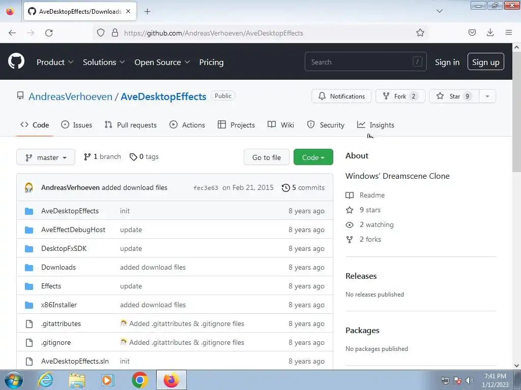View the 0 tags link
Screen dimensions: 521x390
144,156
